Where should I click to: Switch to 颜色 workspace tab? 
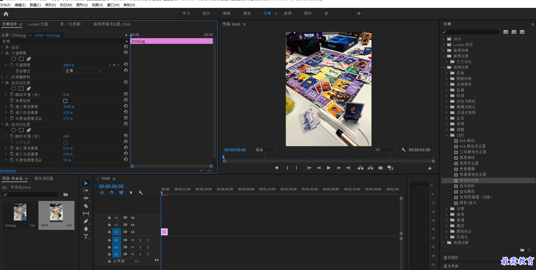pos(247,13)
